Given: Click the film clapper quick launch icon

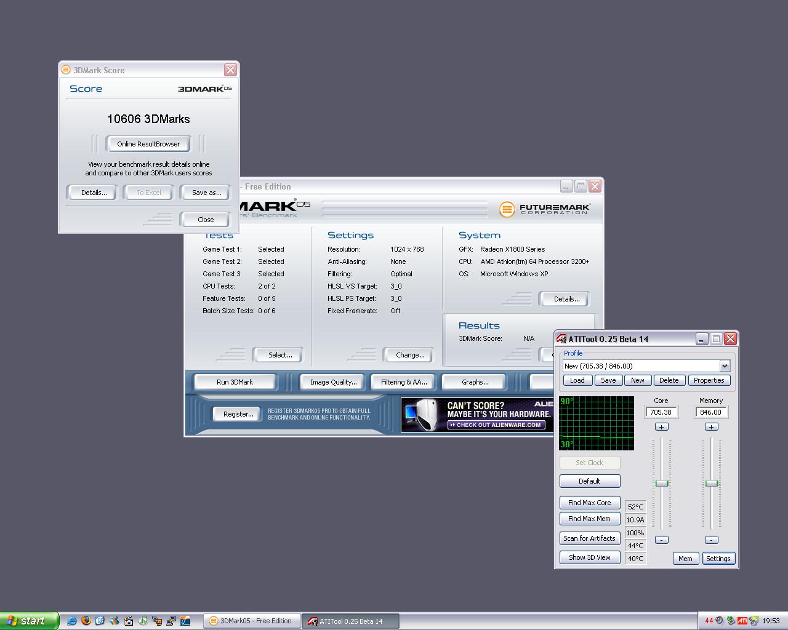Looking at the screenshot, I should click(x=129, y=621).
